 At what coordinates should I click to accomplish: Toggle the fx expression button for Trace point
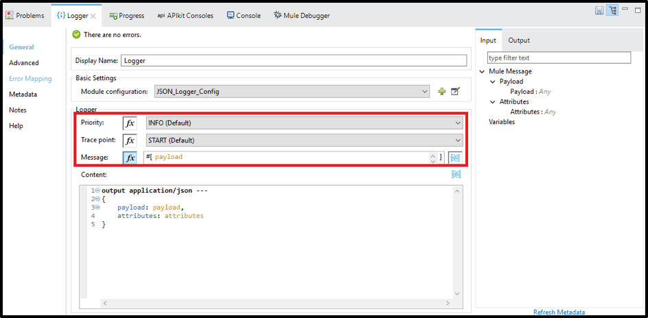(x=130, y=140)
